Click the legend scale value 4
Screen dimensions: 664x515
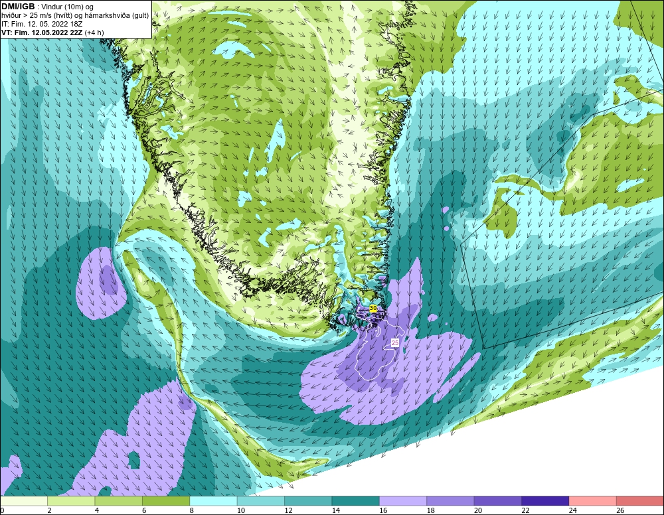coord(96,510)
